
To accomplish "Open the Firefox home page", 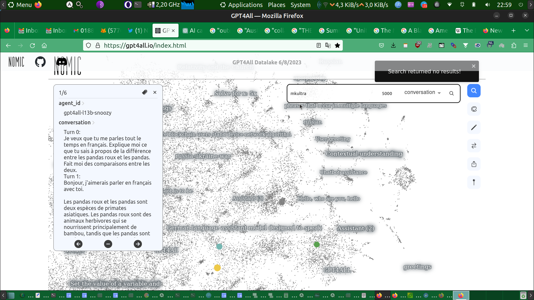I will coord(44,45).
